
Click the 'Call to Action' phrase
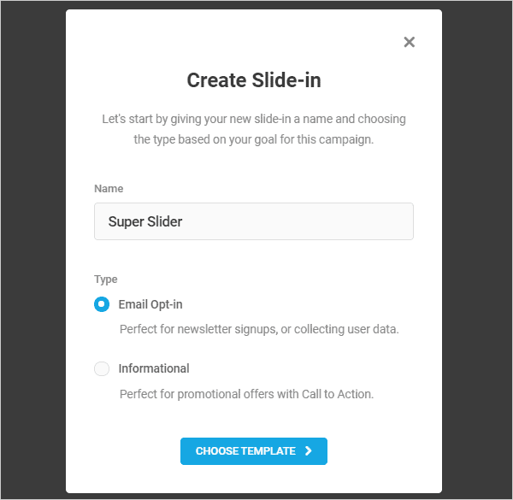[338, 394]
